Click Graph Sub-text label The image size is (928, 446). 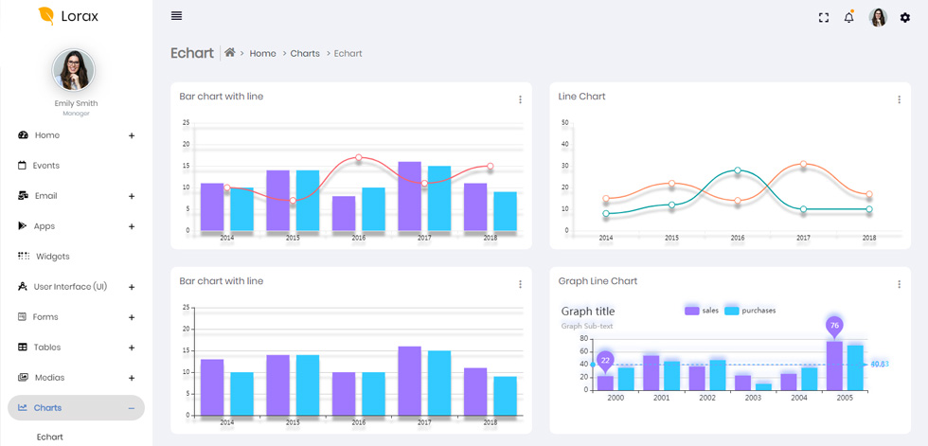[x=587, y=326]
